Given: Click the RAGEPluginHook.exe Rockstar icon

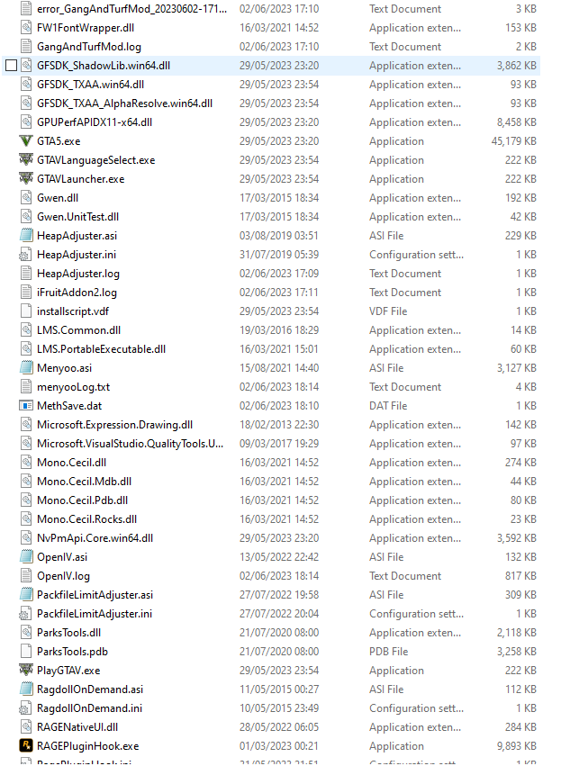Looking at the screenshot, I should point(26,746).
